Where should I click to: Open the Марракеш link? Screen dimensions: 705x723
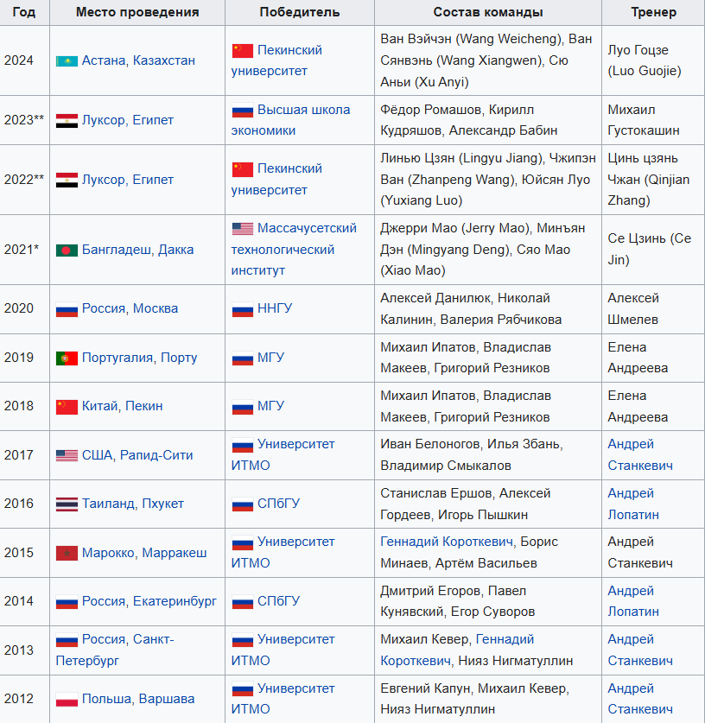[175, 553]
